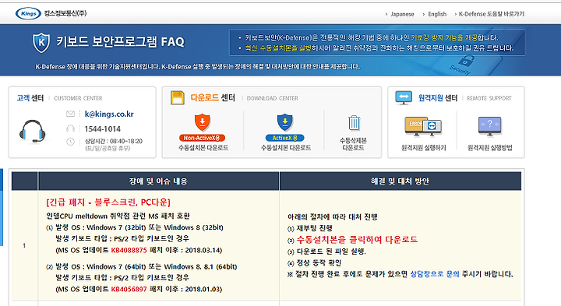Viewport: 561px width, 306px height.
Task: Click the ActiveX download shield icon
Action: coord(285,122)
